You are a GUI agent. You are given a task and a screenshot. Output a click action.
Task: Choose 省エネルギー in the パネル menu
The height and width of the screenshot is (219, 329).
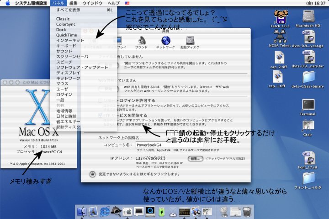tap(84, 122)
